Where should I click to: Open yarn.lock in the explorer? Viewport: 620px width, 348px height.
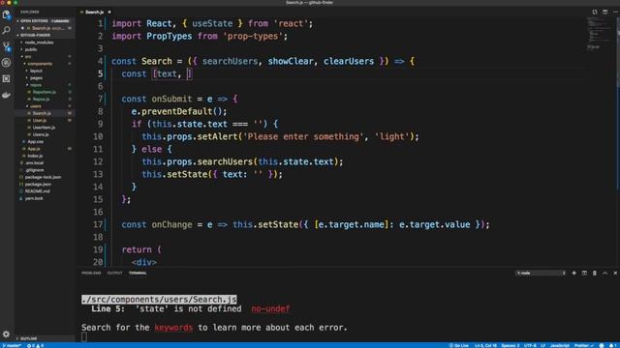pos(34,198)
